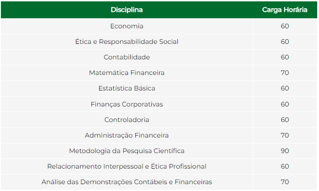
Task: Click the Disciplina column header
Action: click(x=127, y=10)
